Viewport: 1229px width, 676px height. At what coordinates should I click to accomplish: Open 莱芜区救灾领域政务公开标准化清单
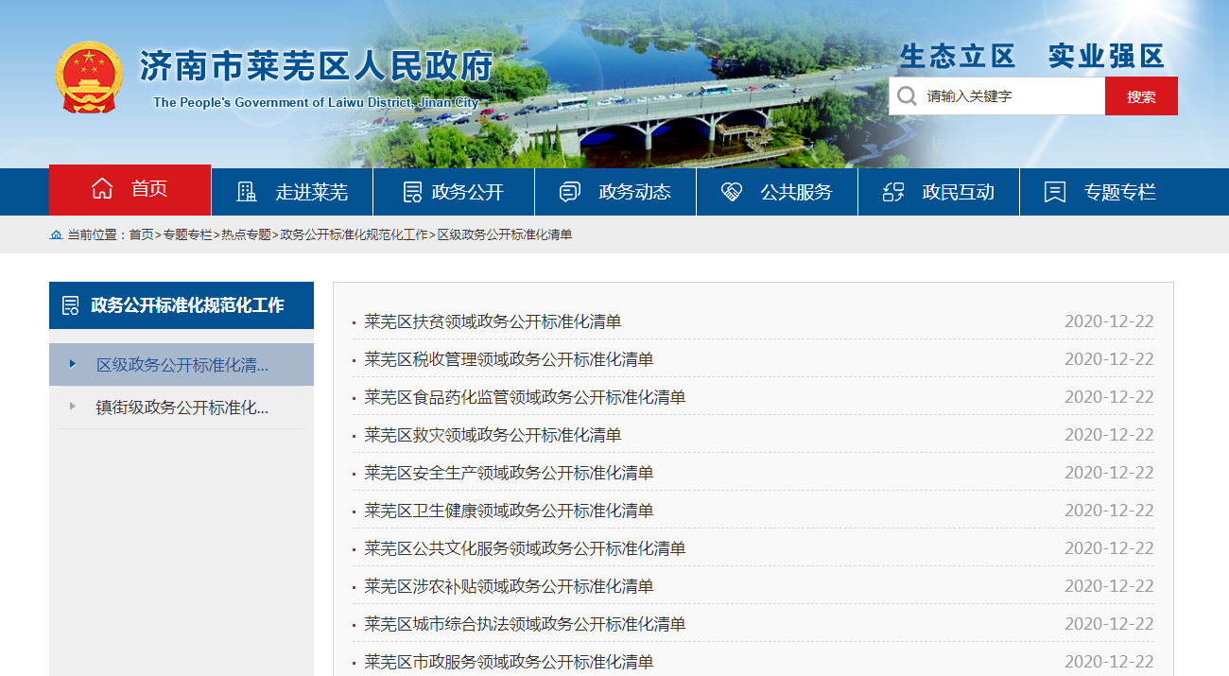point(493,435)
